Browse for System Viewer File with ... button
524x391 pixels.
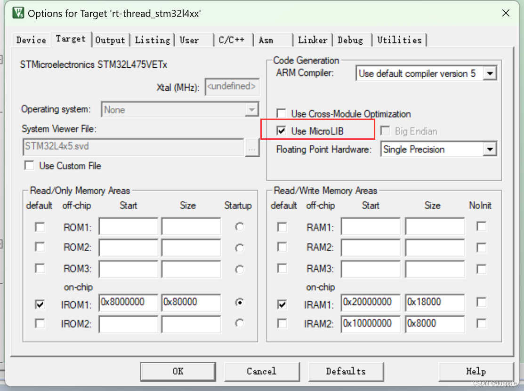click(252, 147)
